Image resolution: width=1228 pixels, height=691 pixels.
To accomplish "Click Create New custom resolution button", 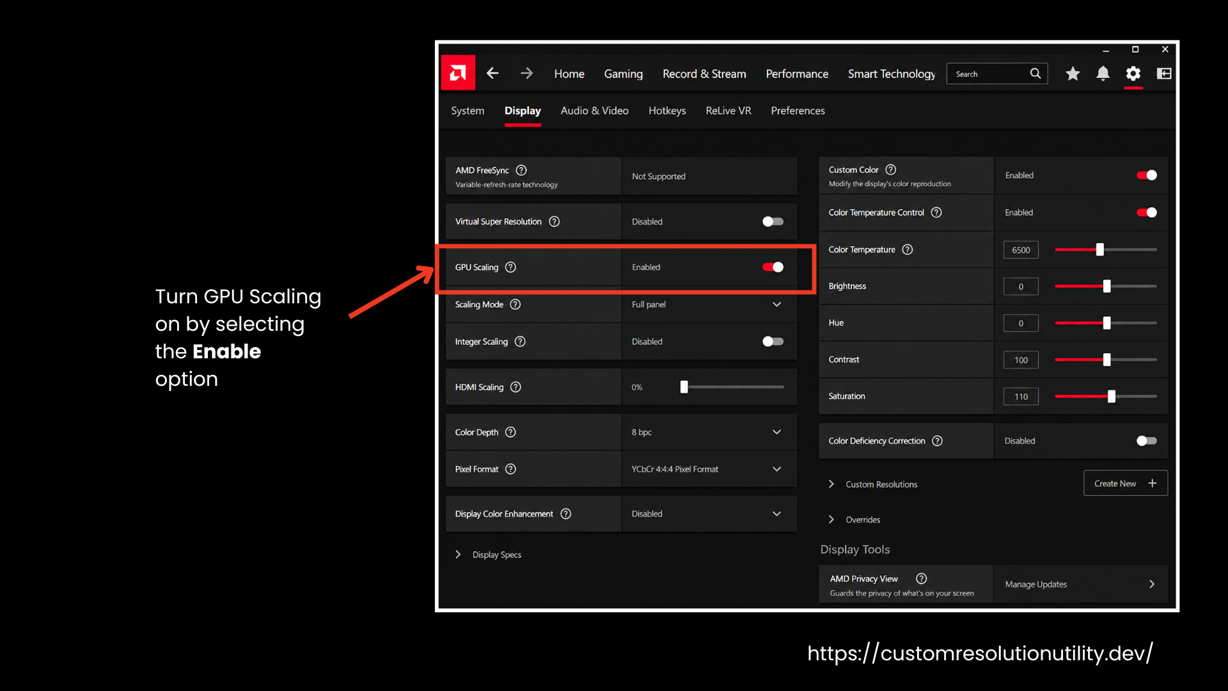I will pos(1126,484).
